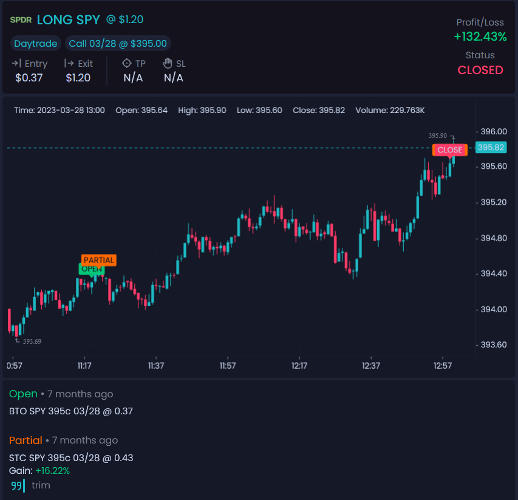Click the orange PARTIAL flag on the chart
Image resolution: width=518 pixels, height=500 pixels.
pos(98,259)
